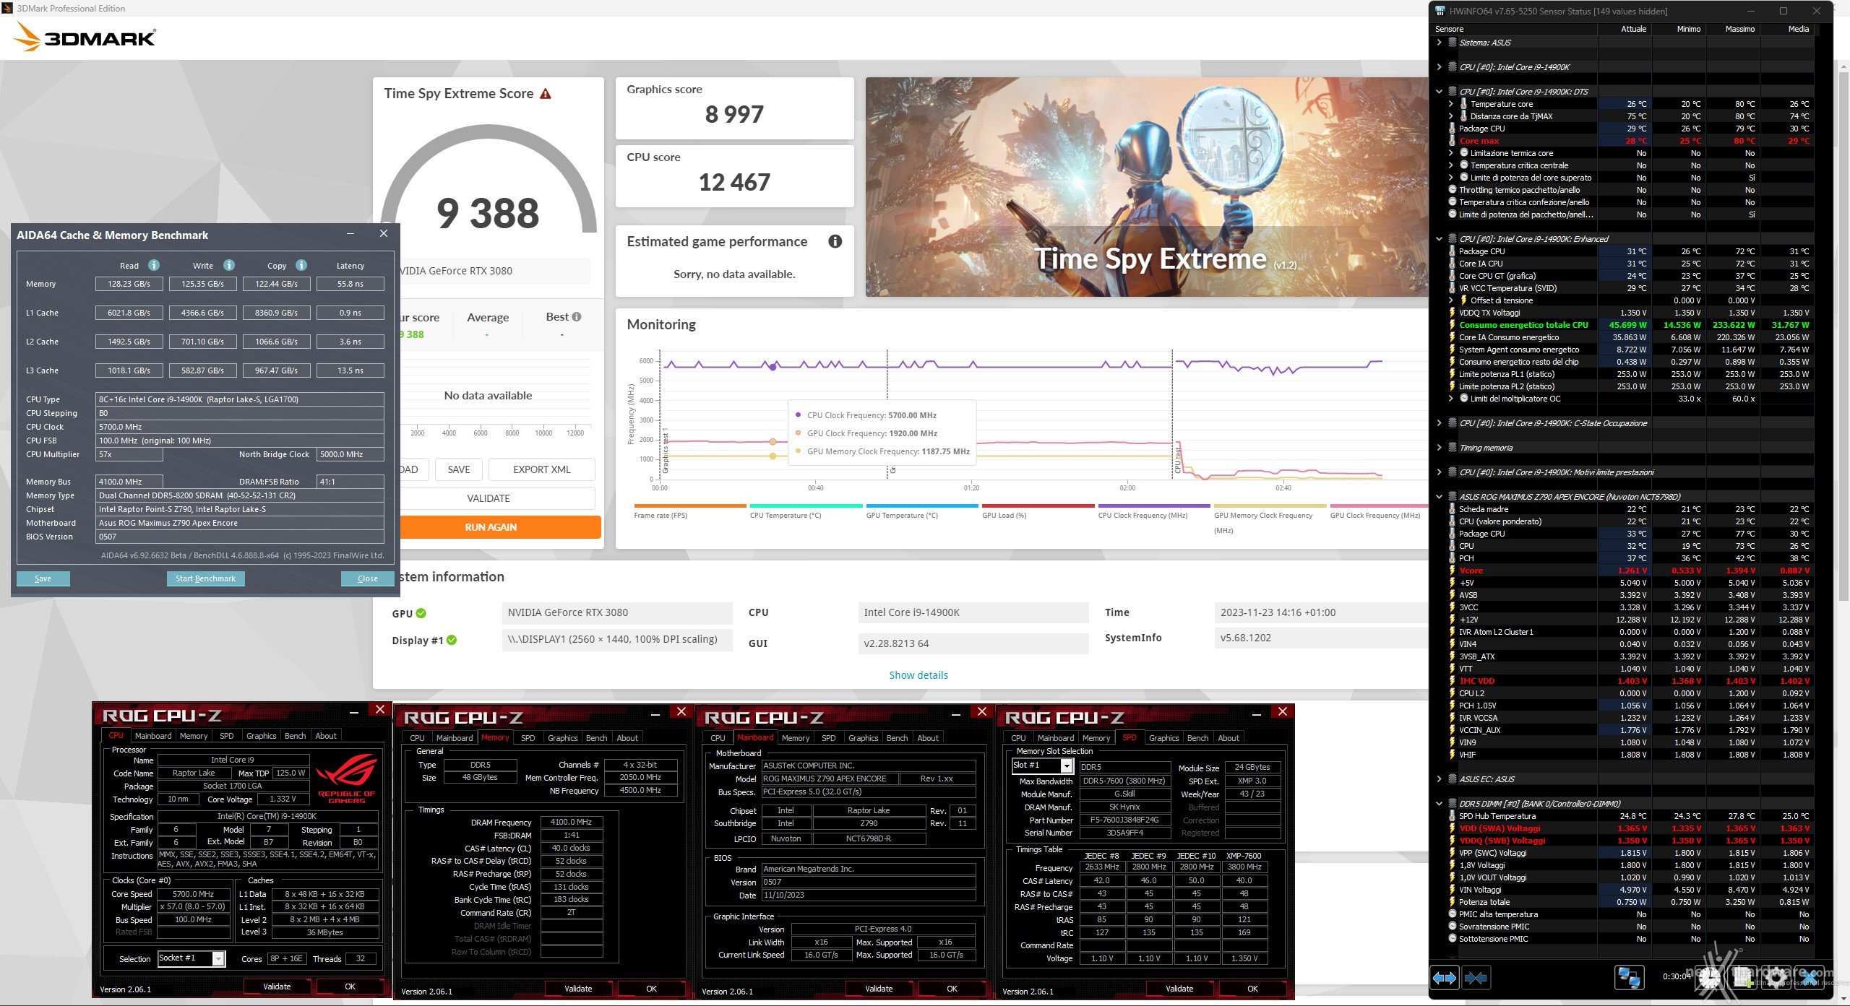Image resolution: width=1850 pixels, height=1006 pixels.
Task: Click the info icon beside Best
Action: click(x=577, y=316)
